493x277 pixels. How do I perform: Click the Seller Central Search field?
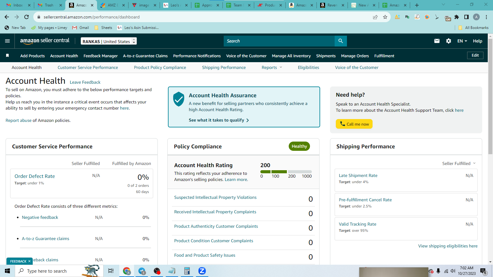click(x=279, y=41)
